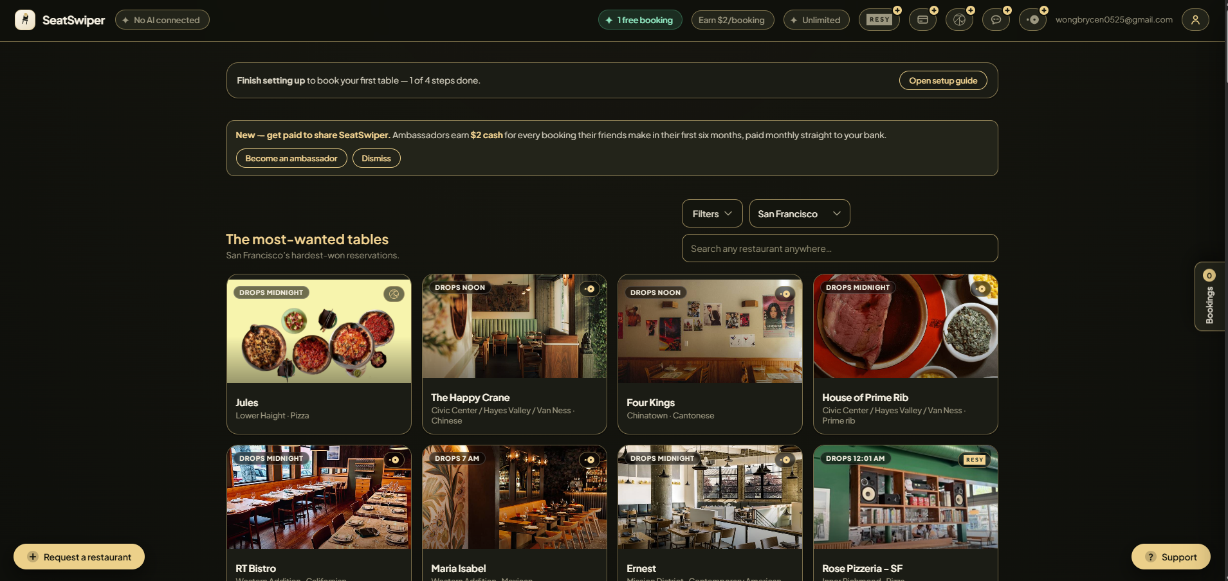The height and width of the screenshot is (581, 1228).
Task: Open the user profile avatar icon
Action: 1195,20
